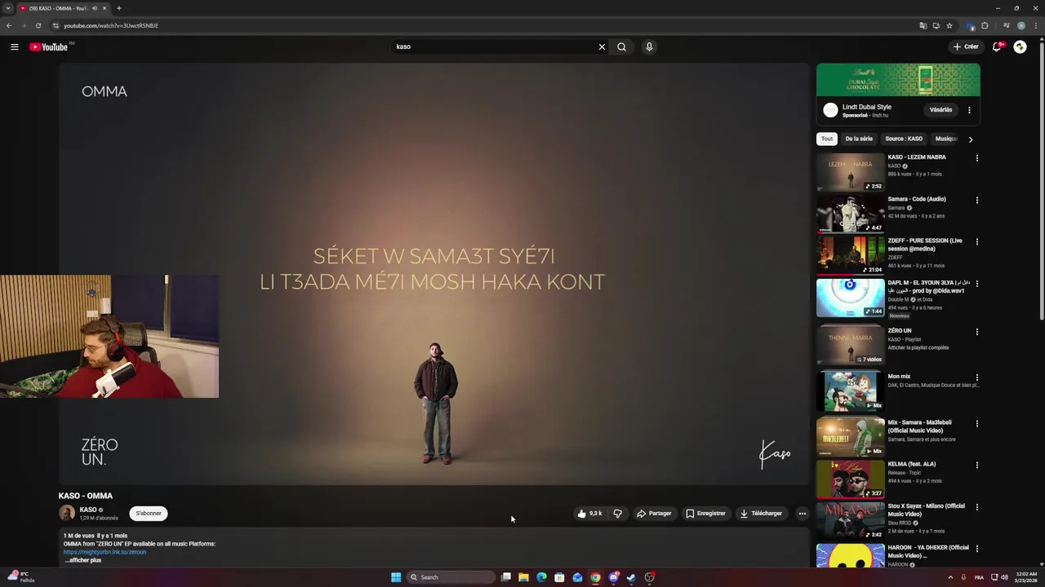
Task: Open Stou X Sayax - Milano video title
Action: [926, 510]
